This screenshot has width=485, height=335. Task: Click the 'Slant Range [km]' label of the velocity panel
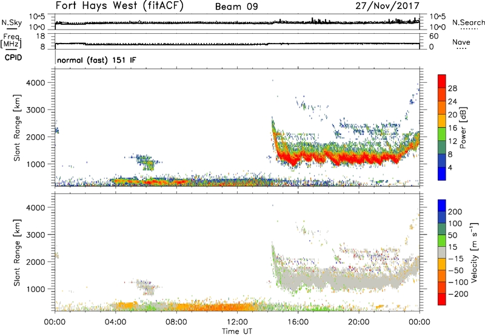pyautogui.click(x=17, y=253)
